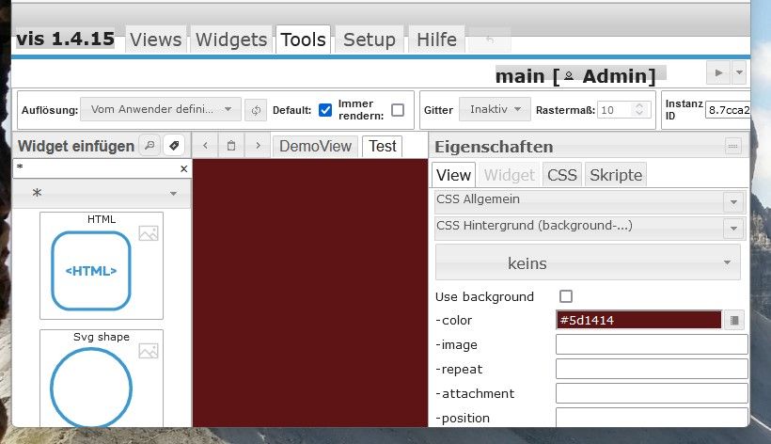Collapse CSS Hintergrund section
Viewport: 771px width, 444px height.
pos(733,229)
